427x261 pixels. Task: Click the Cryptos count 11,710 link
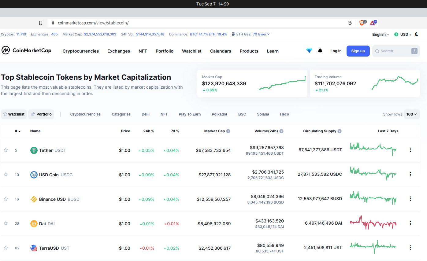point(21,34)
